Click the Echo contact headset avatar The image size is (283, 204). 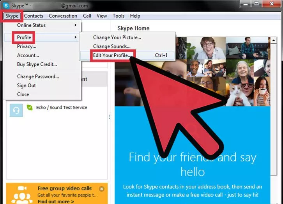point(16,110)
